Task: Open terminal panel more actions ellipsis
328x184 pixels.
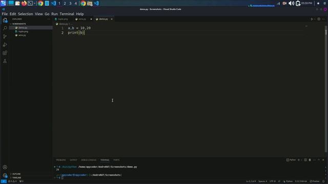Action: [x=314, y=160]
